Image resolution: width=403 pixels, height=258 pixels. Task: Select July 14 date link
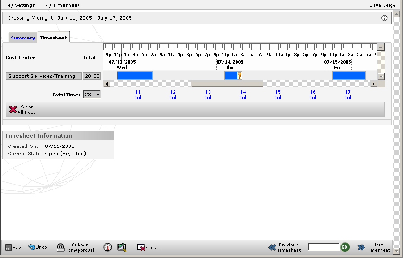click(242, 94)
